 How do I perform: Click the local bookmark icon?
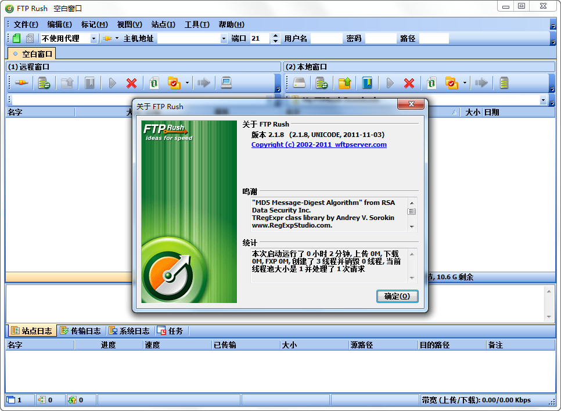click(x=367, y=83)
